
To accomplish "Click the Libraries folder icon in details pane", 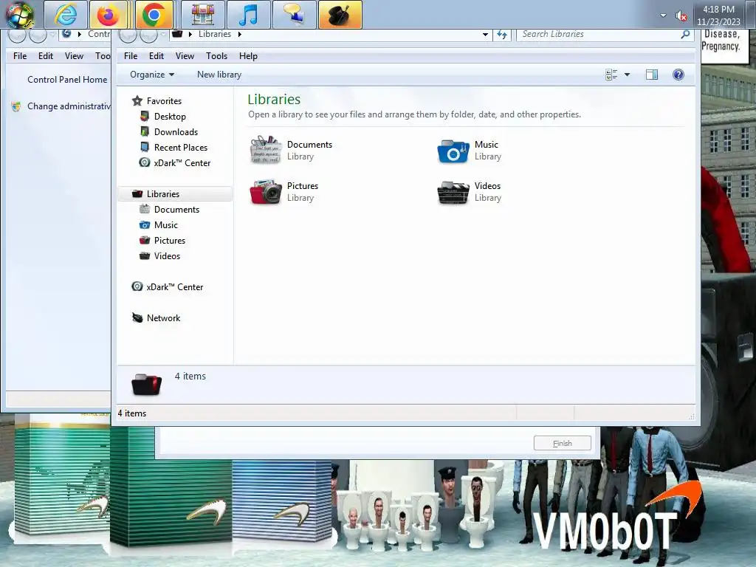I will tap(146, 384).
